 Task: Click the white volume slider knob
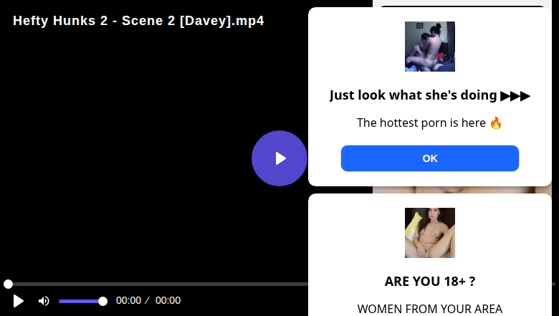pos(102,301)
